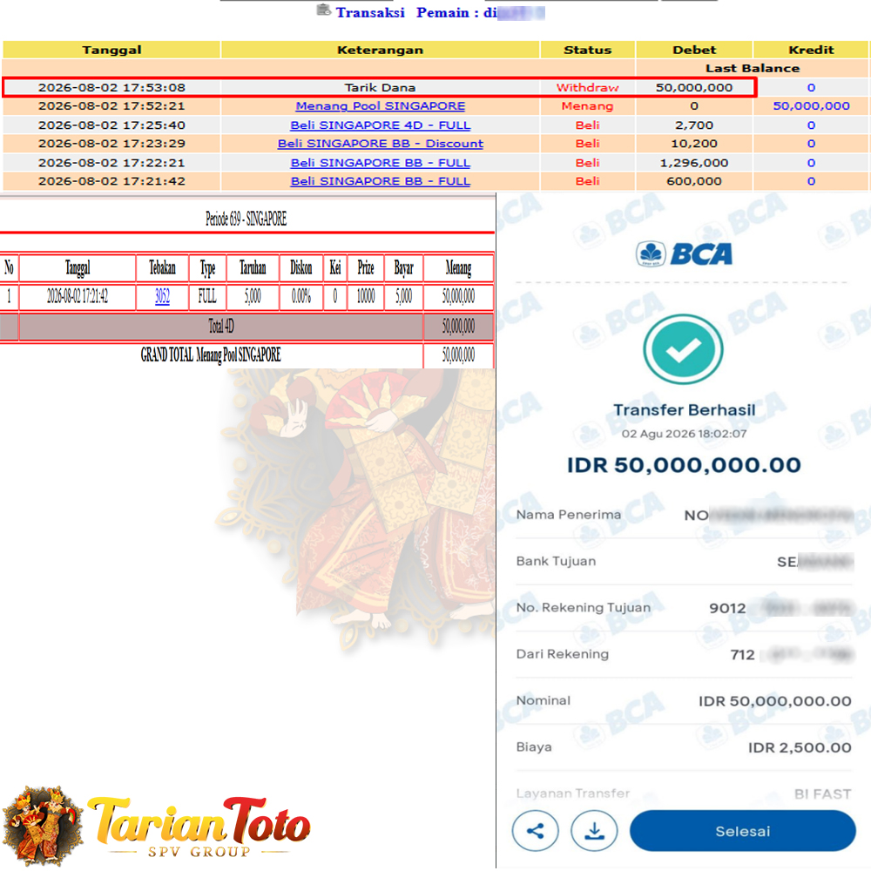The width and height of the screenshot is (871, 871).
Task: Click the Keterangan column header
Action: pos(380,50)
